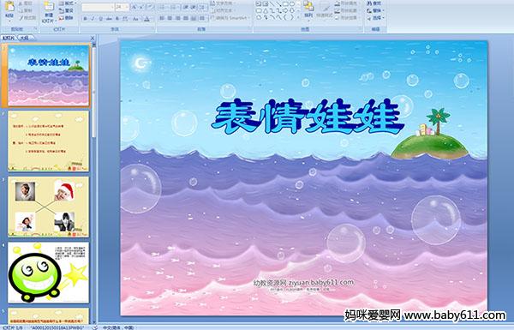Screen dimensions: 514x330
Task: Toggle italic formatting
Action: click(93, 19)
